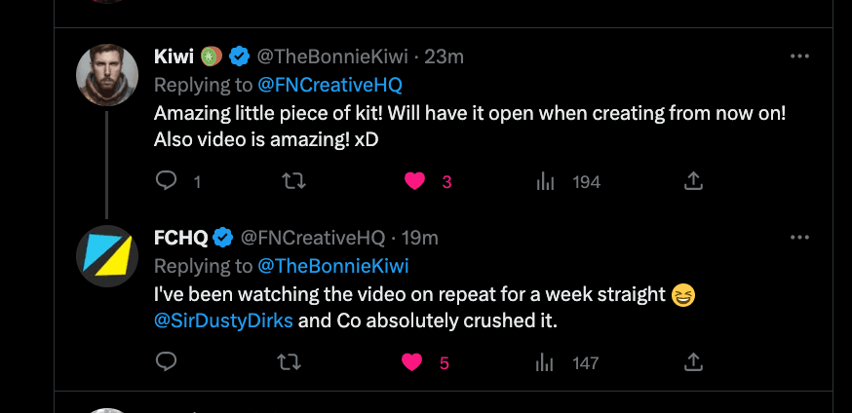This screenshot has width=852, height=413.
Task: Unlike FCHQ's tweet with 5 likes
Action: (412, 362)
